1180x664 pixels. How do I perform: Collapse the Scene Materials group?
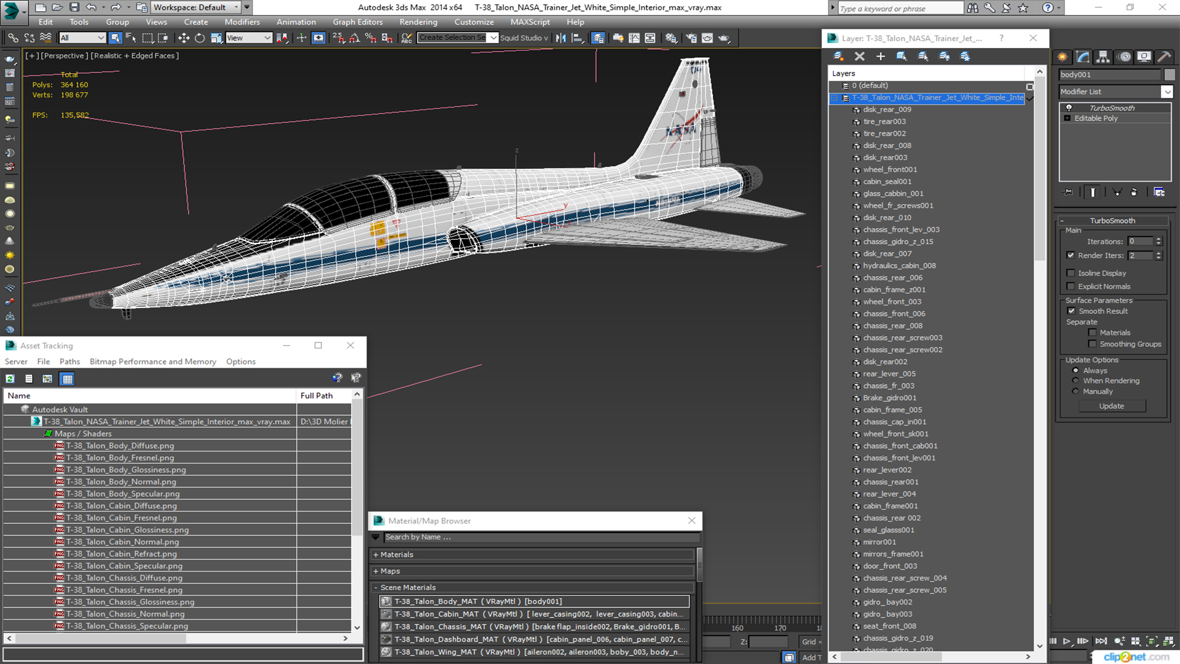click(x=376, y=588)
